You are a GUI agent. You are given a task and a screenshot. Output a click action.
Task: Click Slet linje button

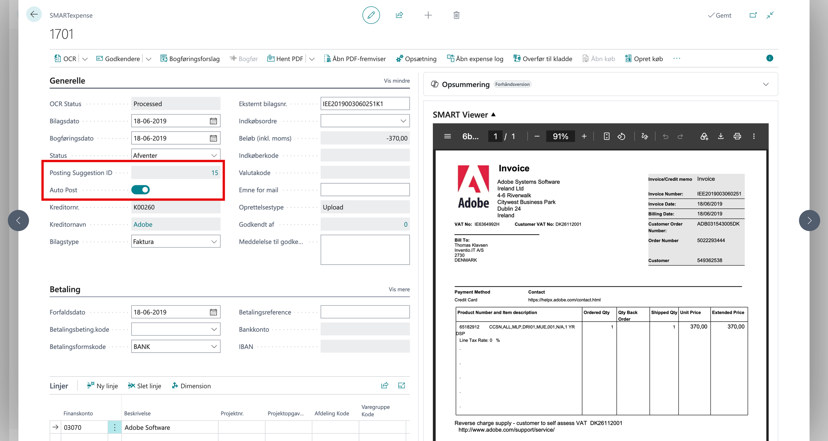pos(144,386)
